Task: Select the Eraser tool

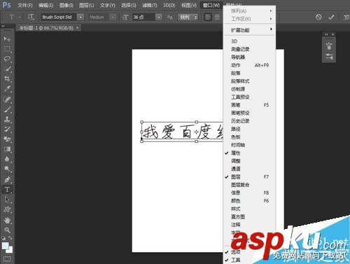Action: tap(7, 139)
